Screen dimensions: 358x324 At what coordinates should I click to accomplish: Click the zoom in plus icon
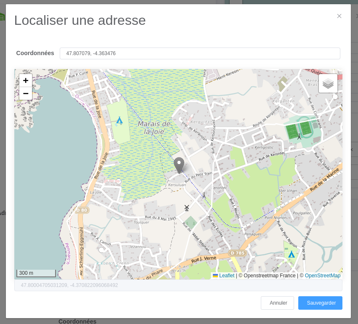25,80
